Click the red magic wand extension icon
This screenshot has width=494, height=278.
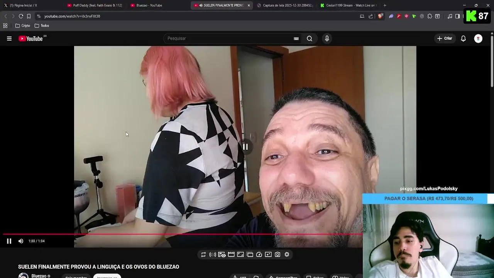pos(399,16)
